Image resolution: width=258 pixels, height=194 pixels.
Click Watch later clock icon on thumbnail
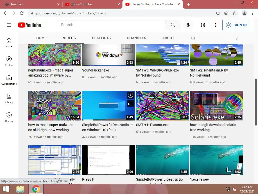131,95
